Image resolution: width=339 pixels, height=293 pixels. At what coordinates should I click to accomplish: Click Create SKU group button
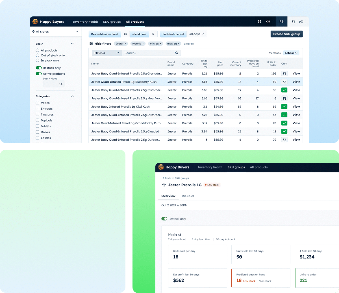[286, 34]
